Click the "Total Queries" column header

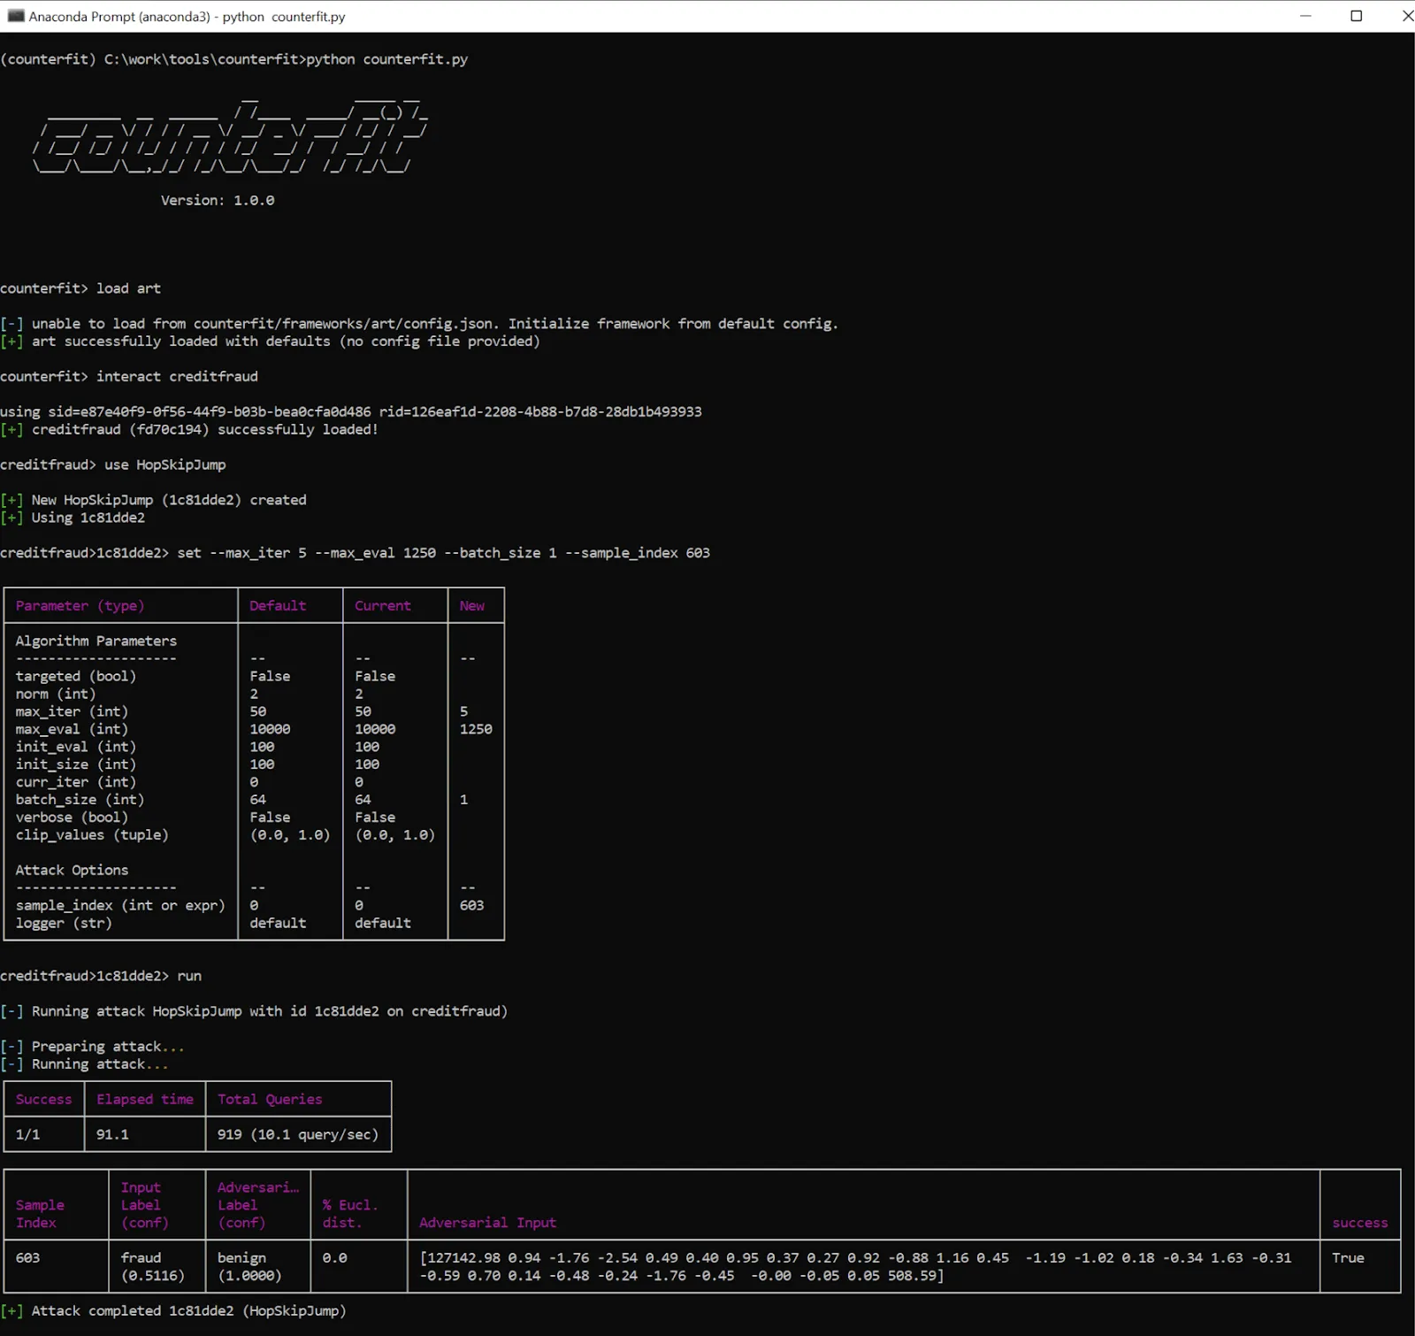270,1100
